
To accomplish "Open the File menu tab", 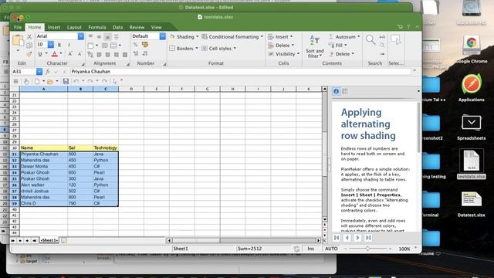I will click(x=18, y=27).
